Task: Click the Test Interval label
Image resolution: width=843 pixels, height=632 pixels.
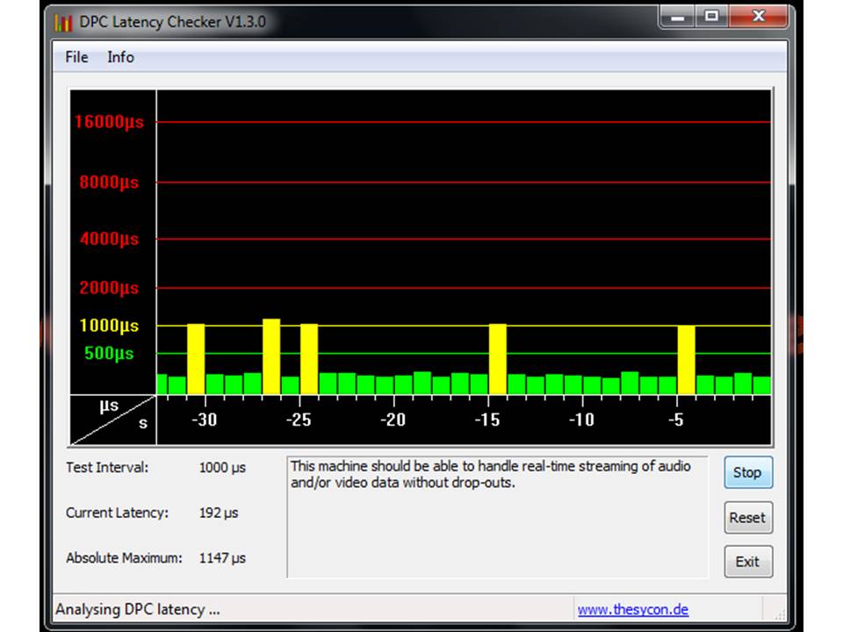Action: 107,468
